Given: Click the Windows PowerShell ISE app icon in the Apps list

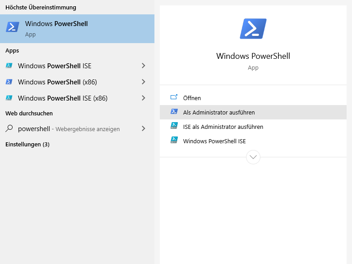Looking at the screenshot, I should point(9,66).
